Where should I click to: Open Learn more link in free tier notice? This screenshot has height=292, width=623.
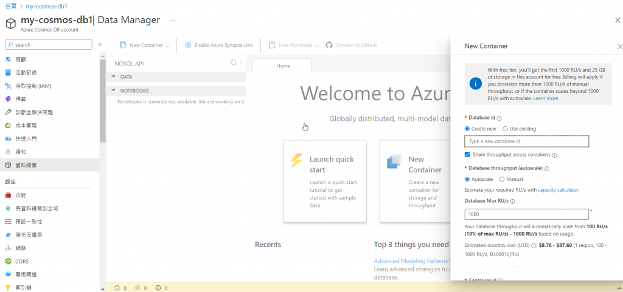[x=546, y=98]
